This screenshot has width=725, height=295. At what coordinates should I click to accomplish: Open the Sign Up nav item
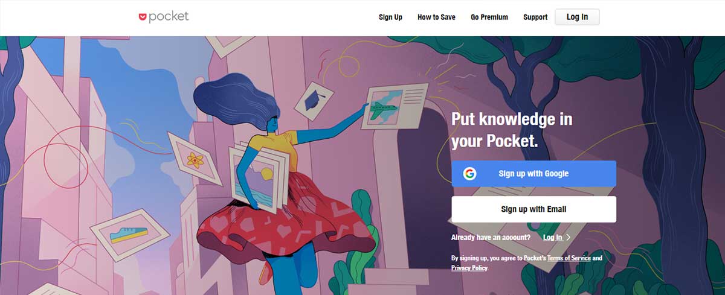pos(390,17)
